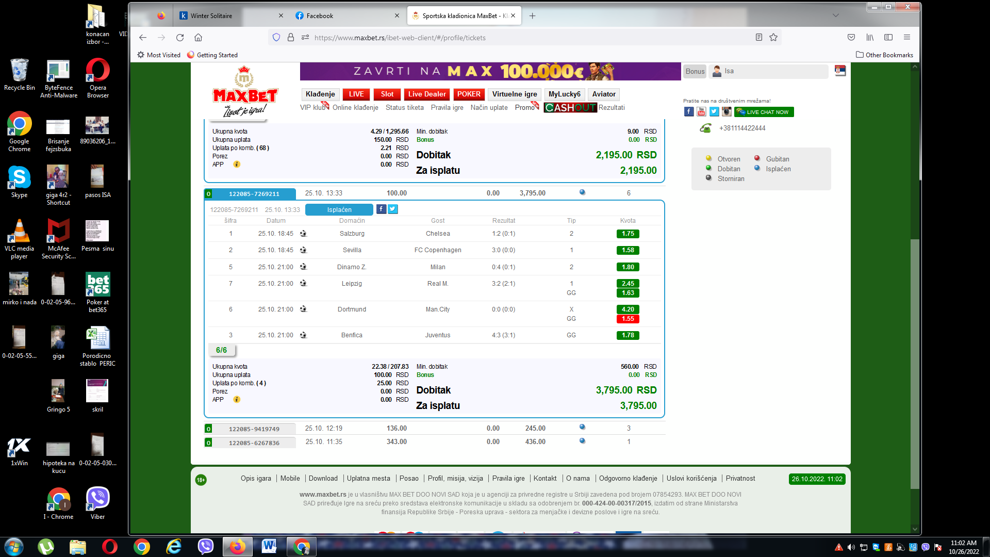This screenshot has height=557, width=990.
Task: Click the APP info icon in ticket summary
Action: (x=237, y=399)
